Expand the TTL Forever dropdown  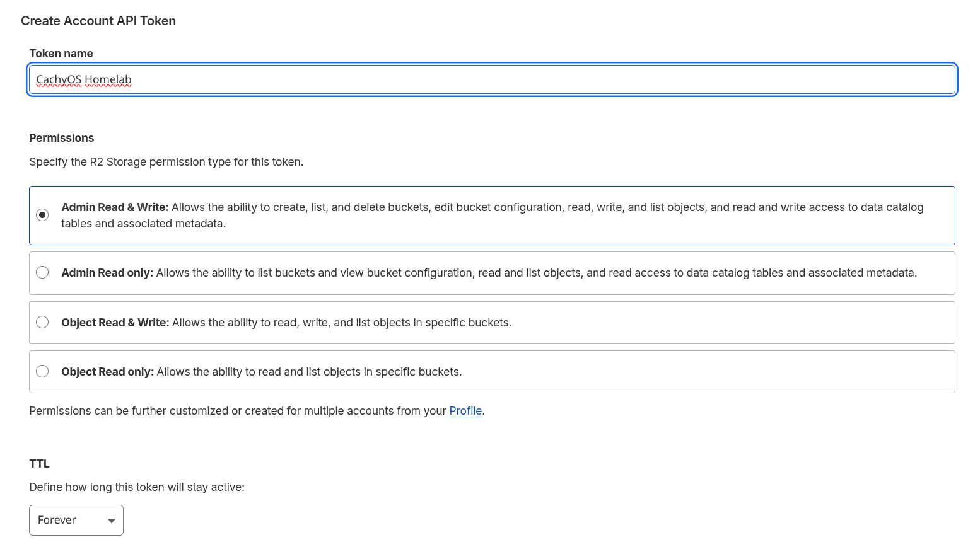pyautogui.click(x=76, y=520)
